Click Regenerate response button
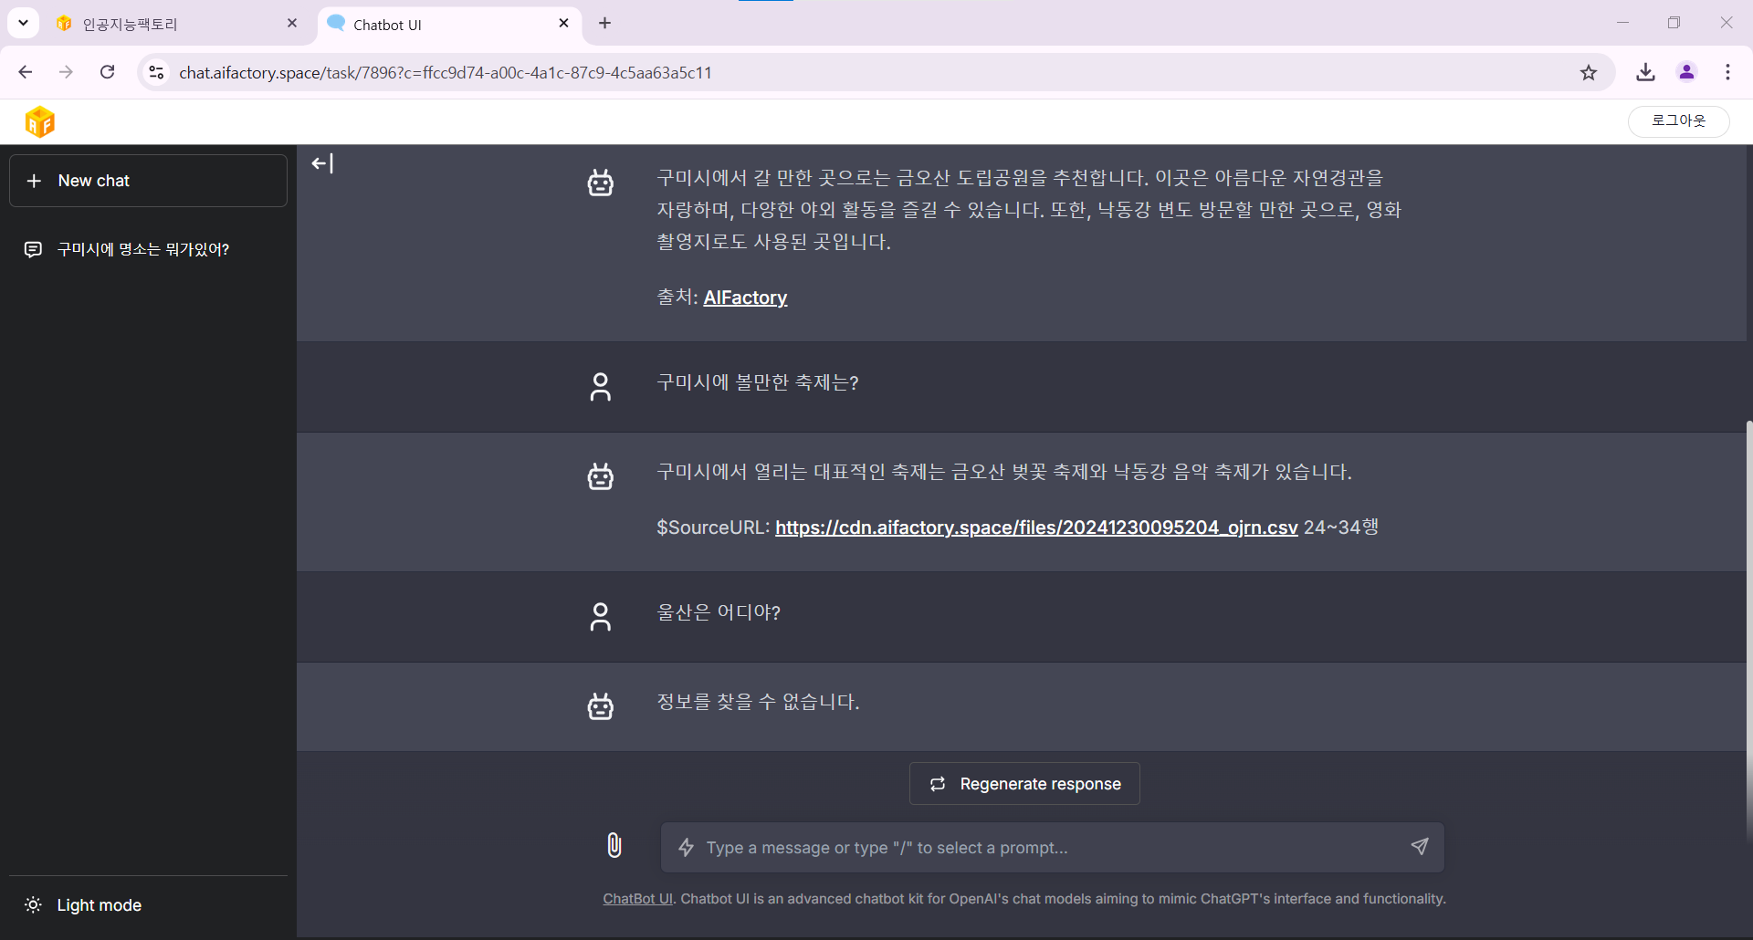 click(1024, 784)
